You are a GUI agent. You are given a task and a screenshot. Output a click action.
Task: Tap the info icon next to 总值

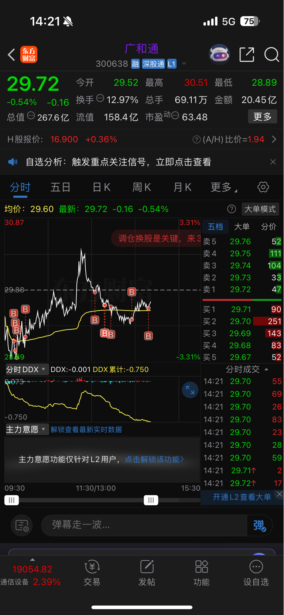tap(31, 116)
